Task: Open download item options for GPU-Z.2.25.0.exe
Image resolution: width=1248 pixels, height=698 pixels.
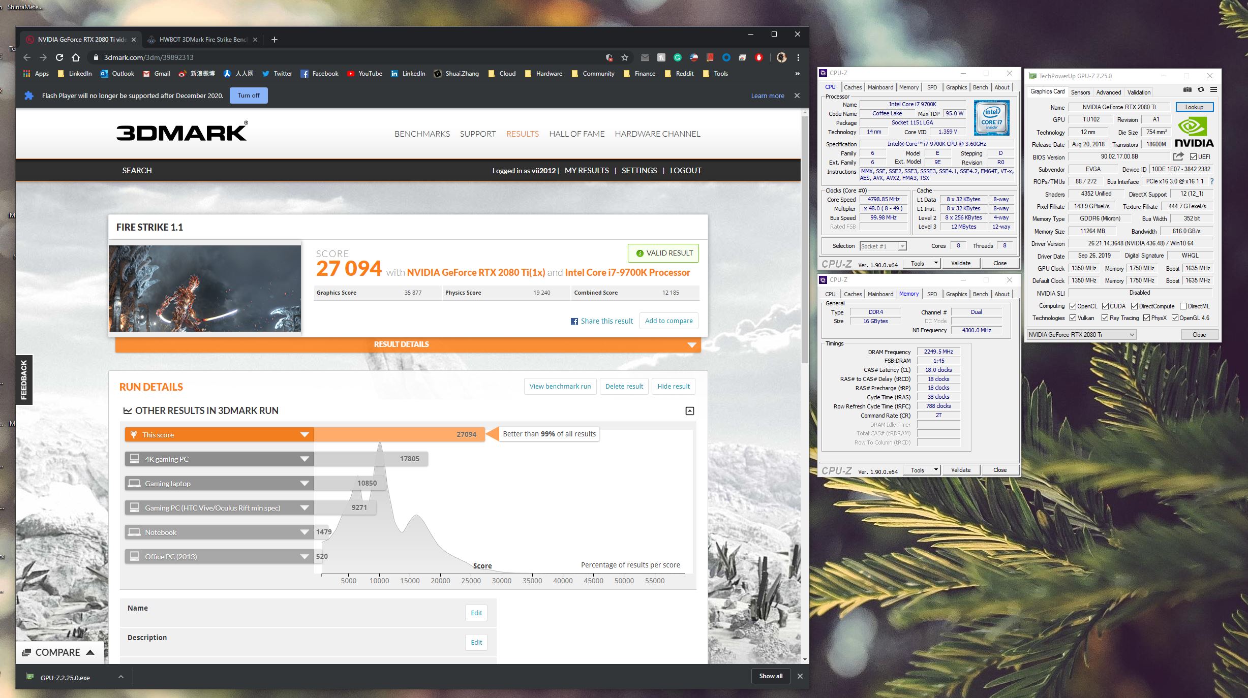Action: [121, 677]
